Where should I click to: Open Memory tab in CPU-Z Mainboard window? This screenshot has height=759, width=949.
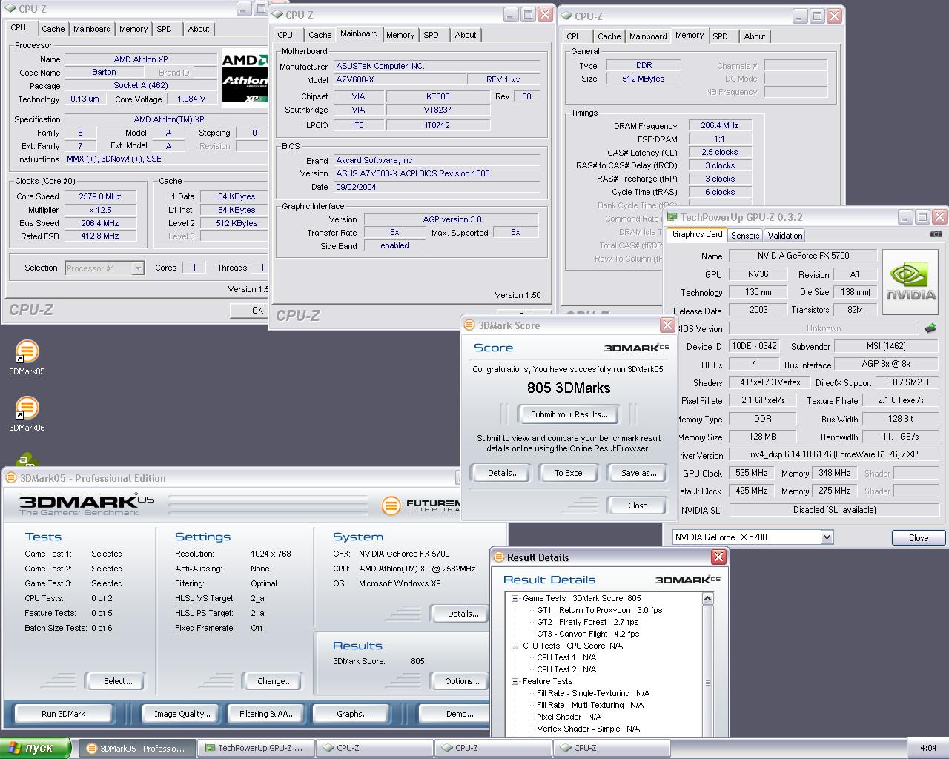tap(400, 35)
